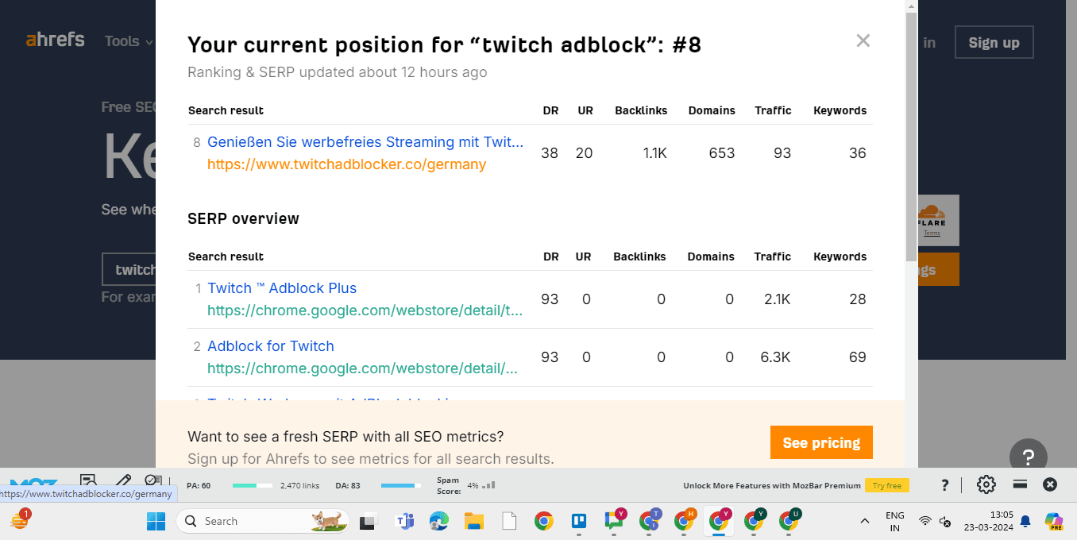Click the round help chat bubble

pos(1028,457)
